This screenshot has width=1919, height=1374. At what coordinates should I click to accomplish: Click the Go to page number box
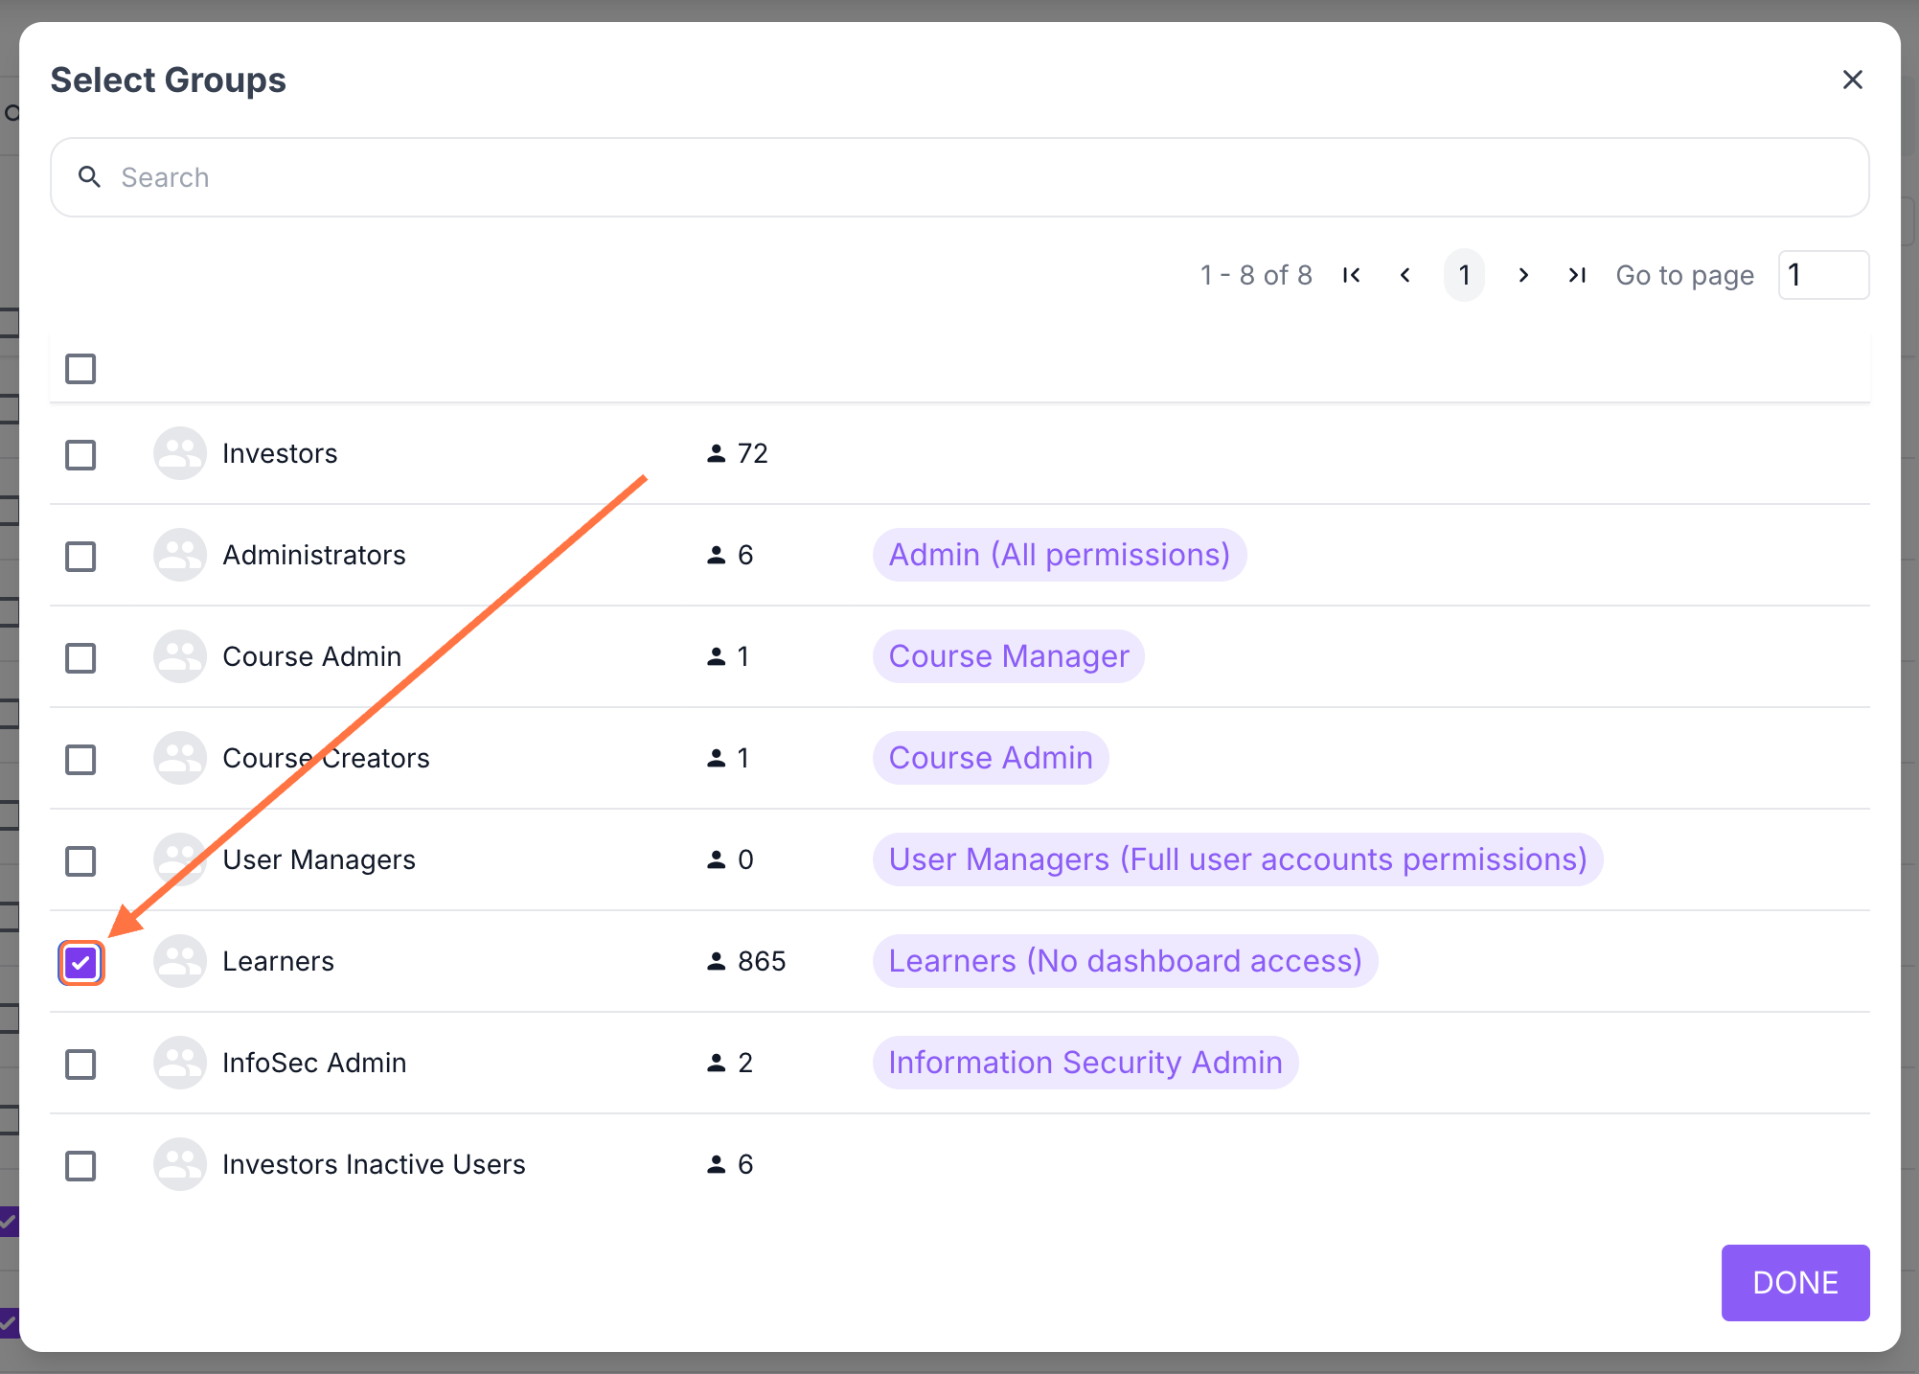(x=1822, y=276)
